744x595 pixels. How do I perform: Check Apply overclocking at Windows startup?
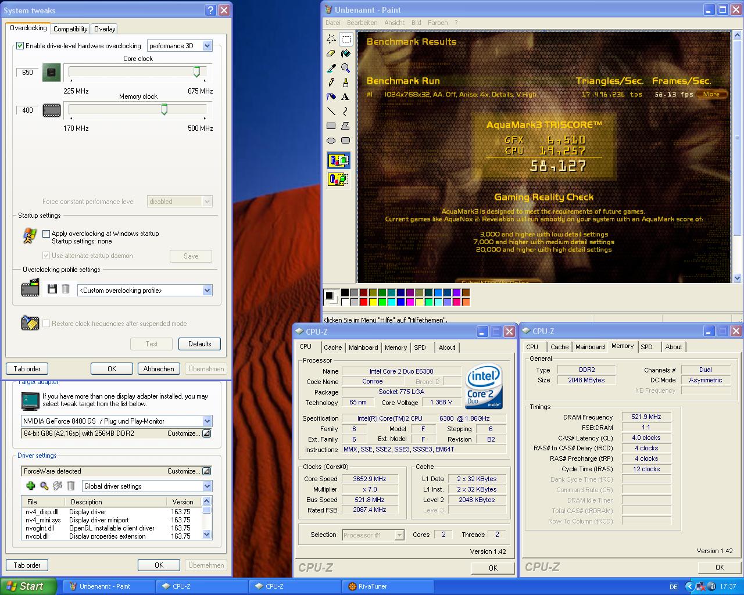pyautogui.click(x=46, y=234)
